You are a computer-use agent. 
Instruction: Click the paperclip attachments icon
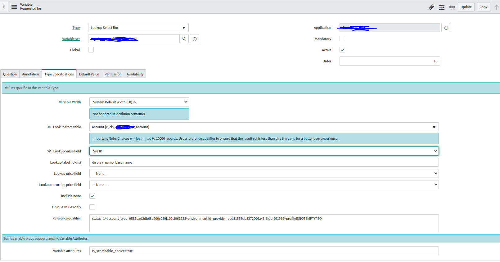click(431, 7)
